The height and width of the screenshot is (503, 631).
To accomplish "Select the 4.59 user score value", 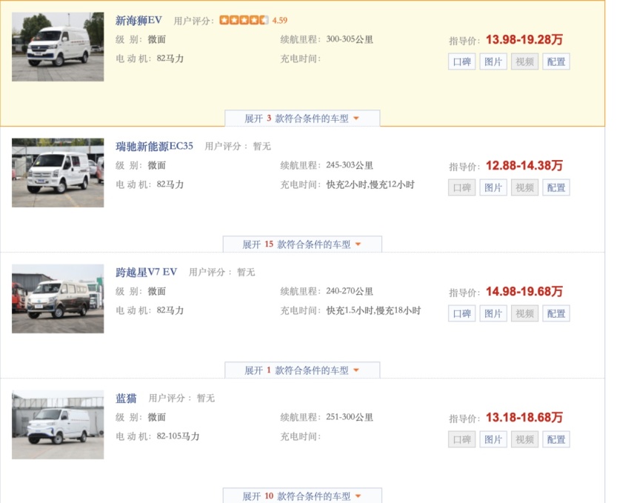I will point(280,20).
